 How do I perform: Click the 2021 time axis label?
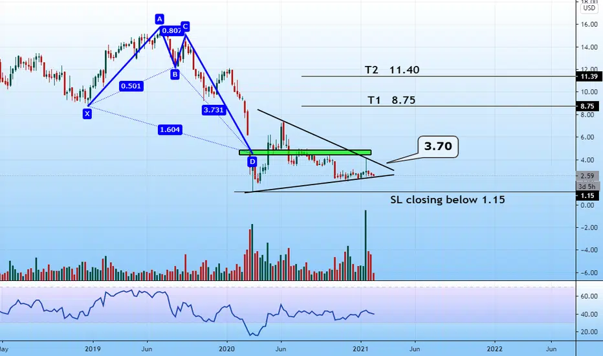click(361, 349)
